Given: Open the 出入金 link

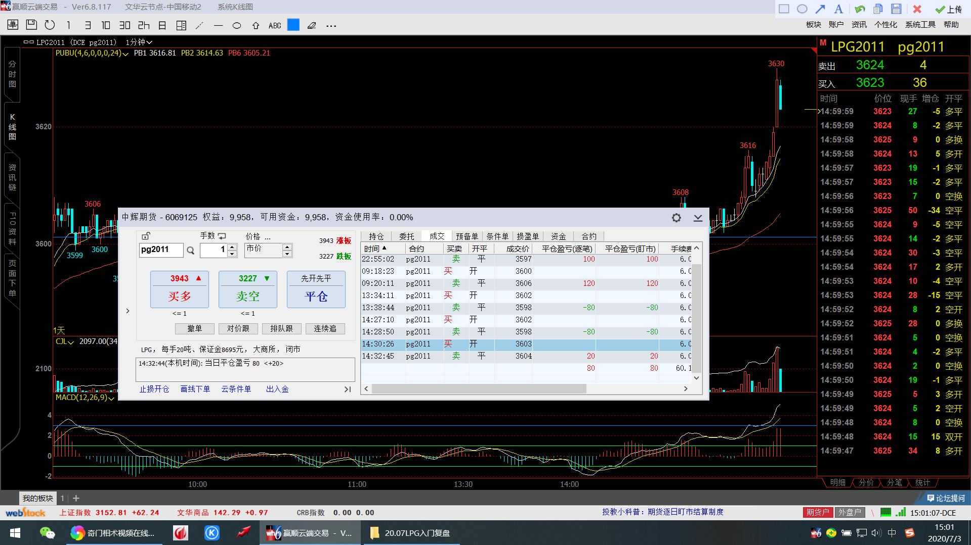Looking at the screenshot, I should pos(277,389).
